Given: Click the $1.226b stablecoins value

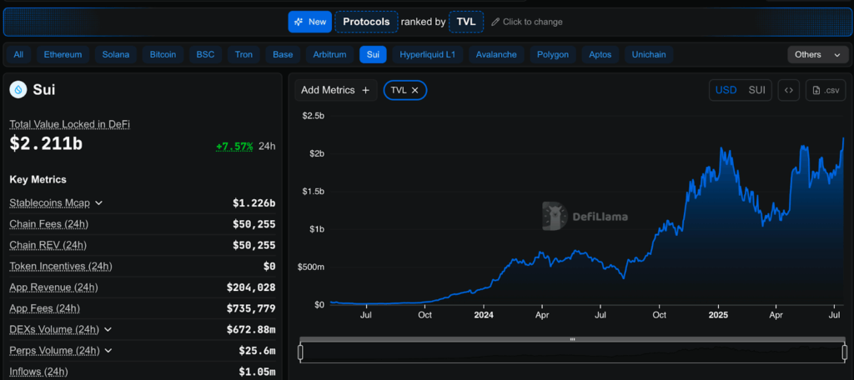Looking at the screenshot, I should coord(254,203).
